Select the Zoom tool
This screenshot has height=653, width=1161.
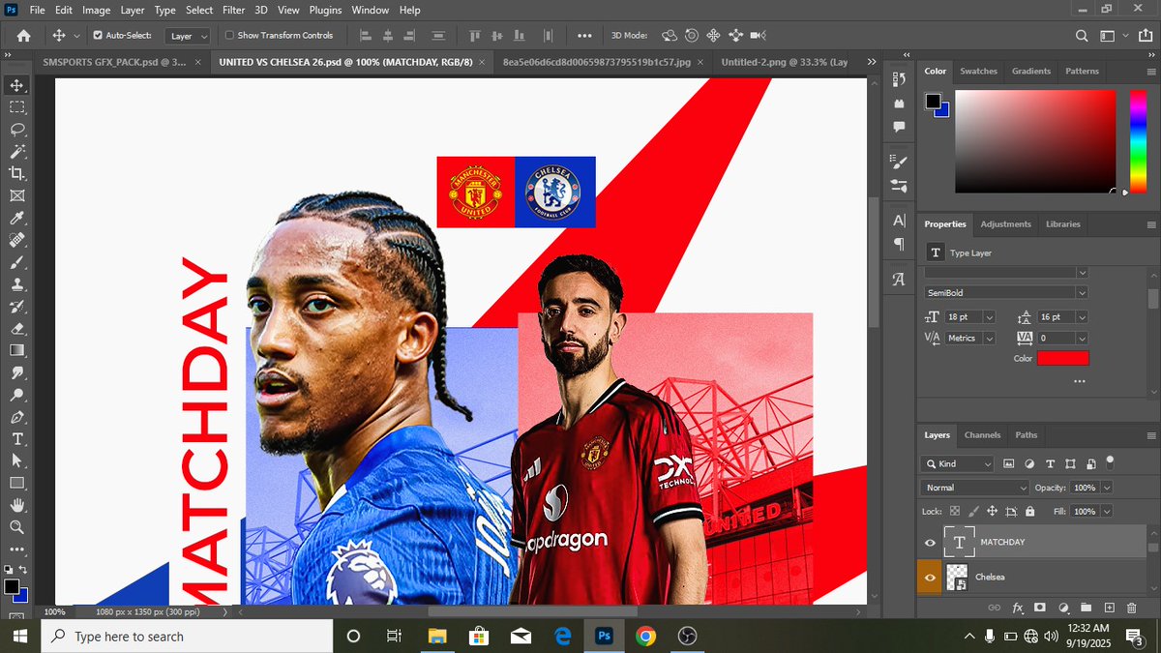(16, 527)
